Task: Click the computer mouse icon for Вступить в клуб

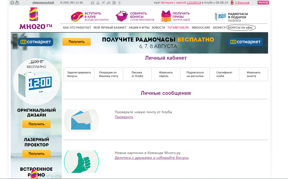Action: 77,16
